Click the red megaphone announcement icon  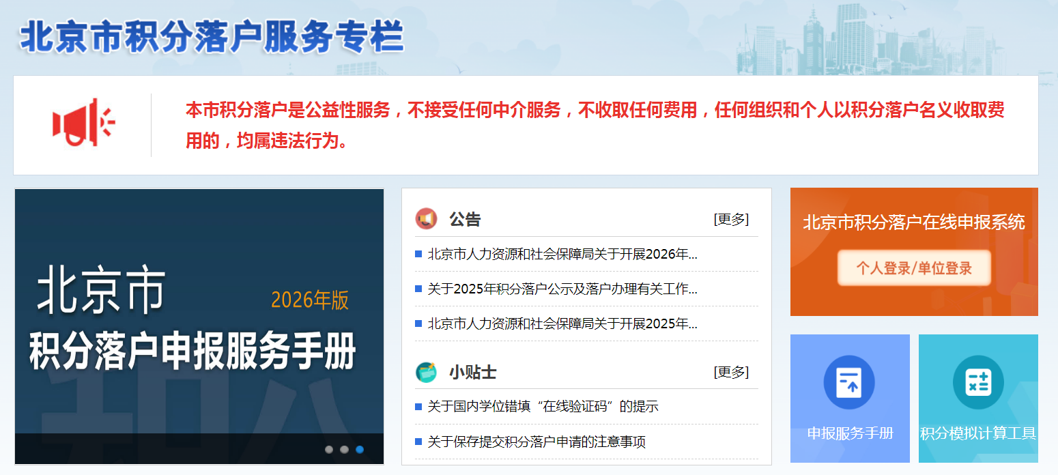click(x=84, y=123)
